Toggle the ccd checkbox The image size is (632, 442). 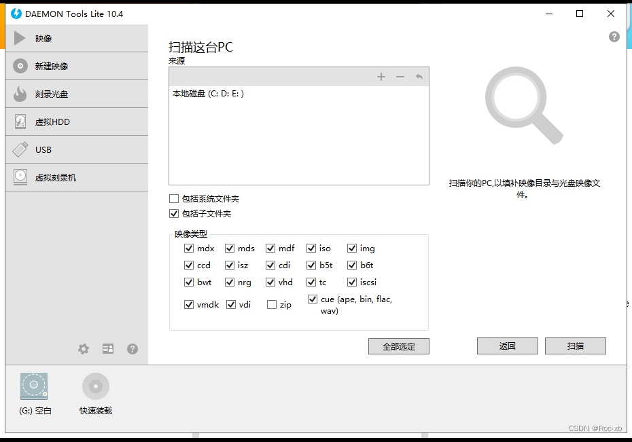pyautogui.click(x=189, y=265)
